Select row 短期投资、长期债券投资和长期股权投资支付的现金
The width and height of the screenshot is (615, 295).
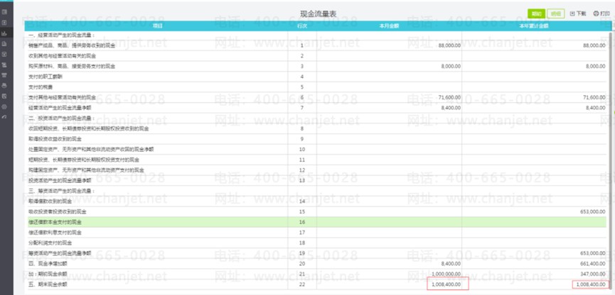click(316, 160)
